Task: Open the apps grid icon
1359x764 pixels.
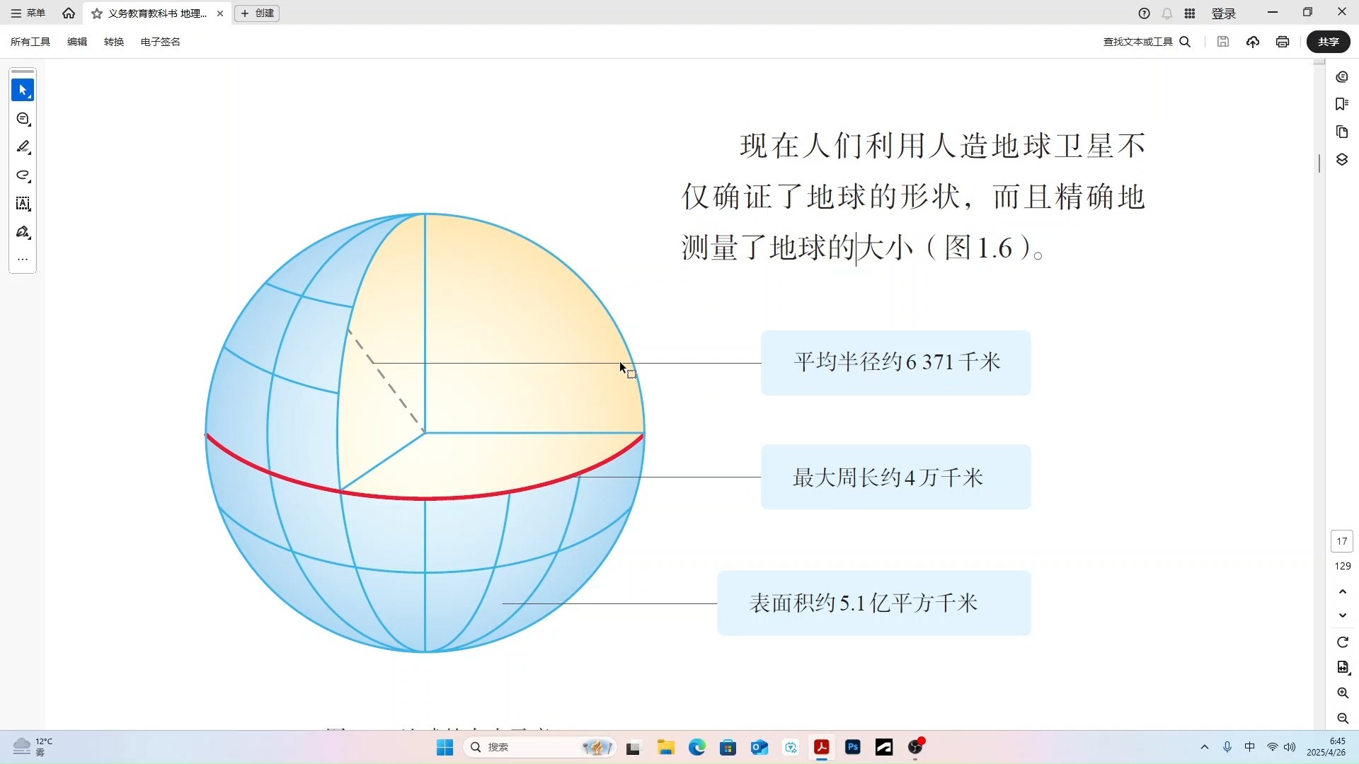Action: tap(1190, 13)
